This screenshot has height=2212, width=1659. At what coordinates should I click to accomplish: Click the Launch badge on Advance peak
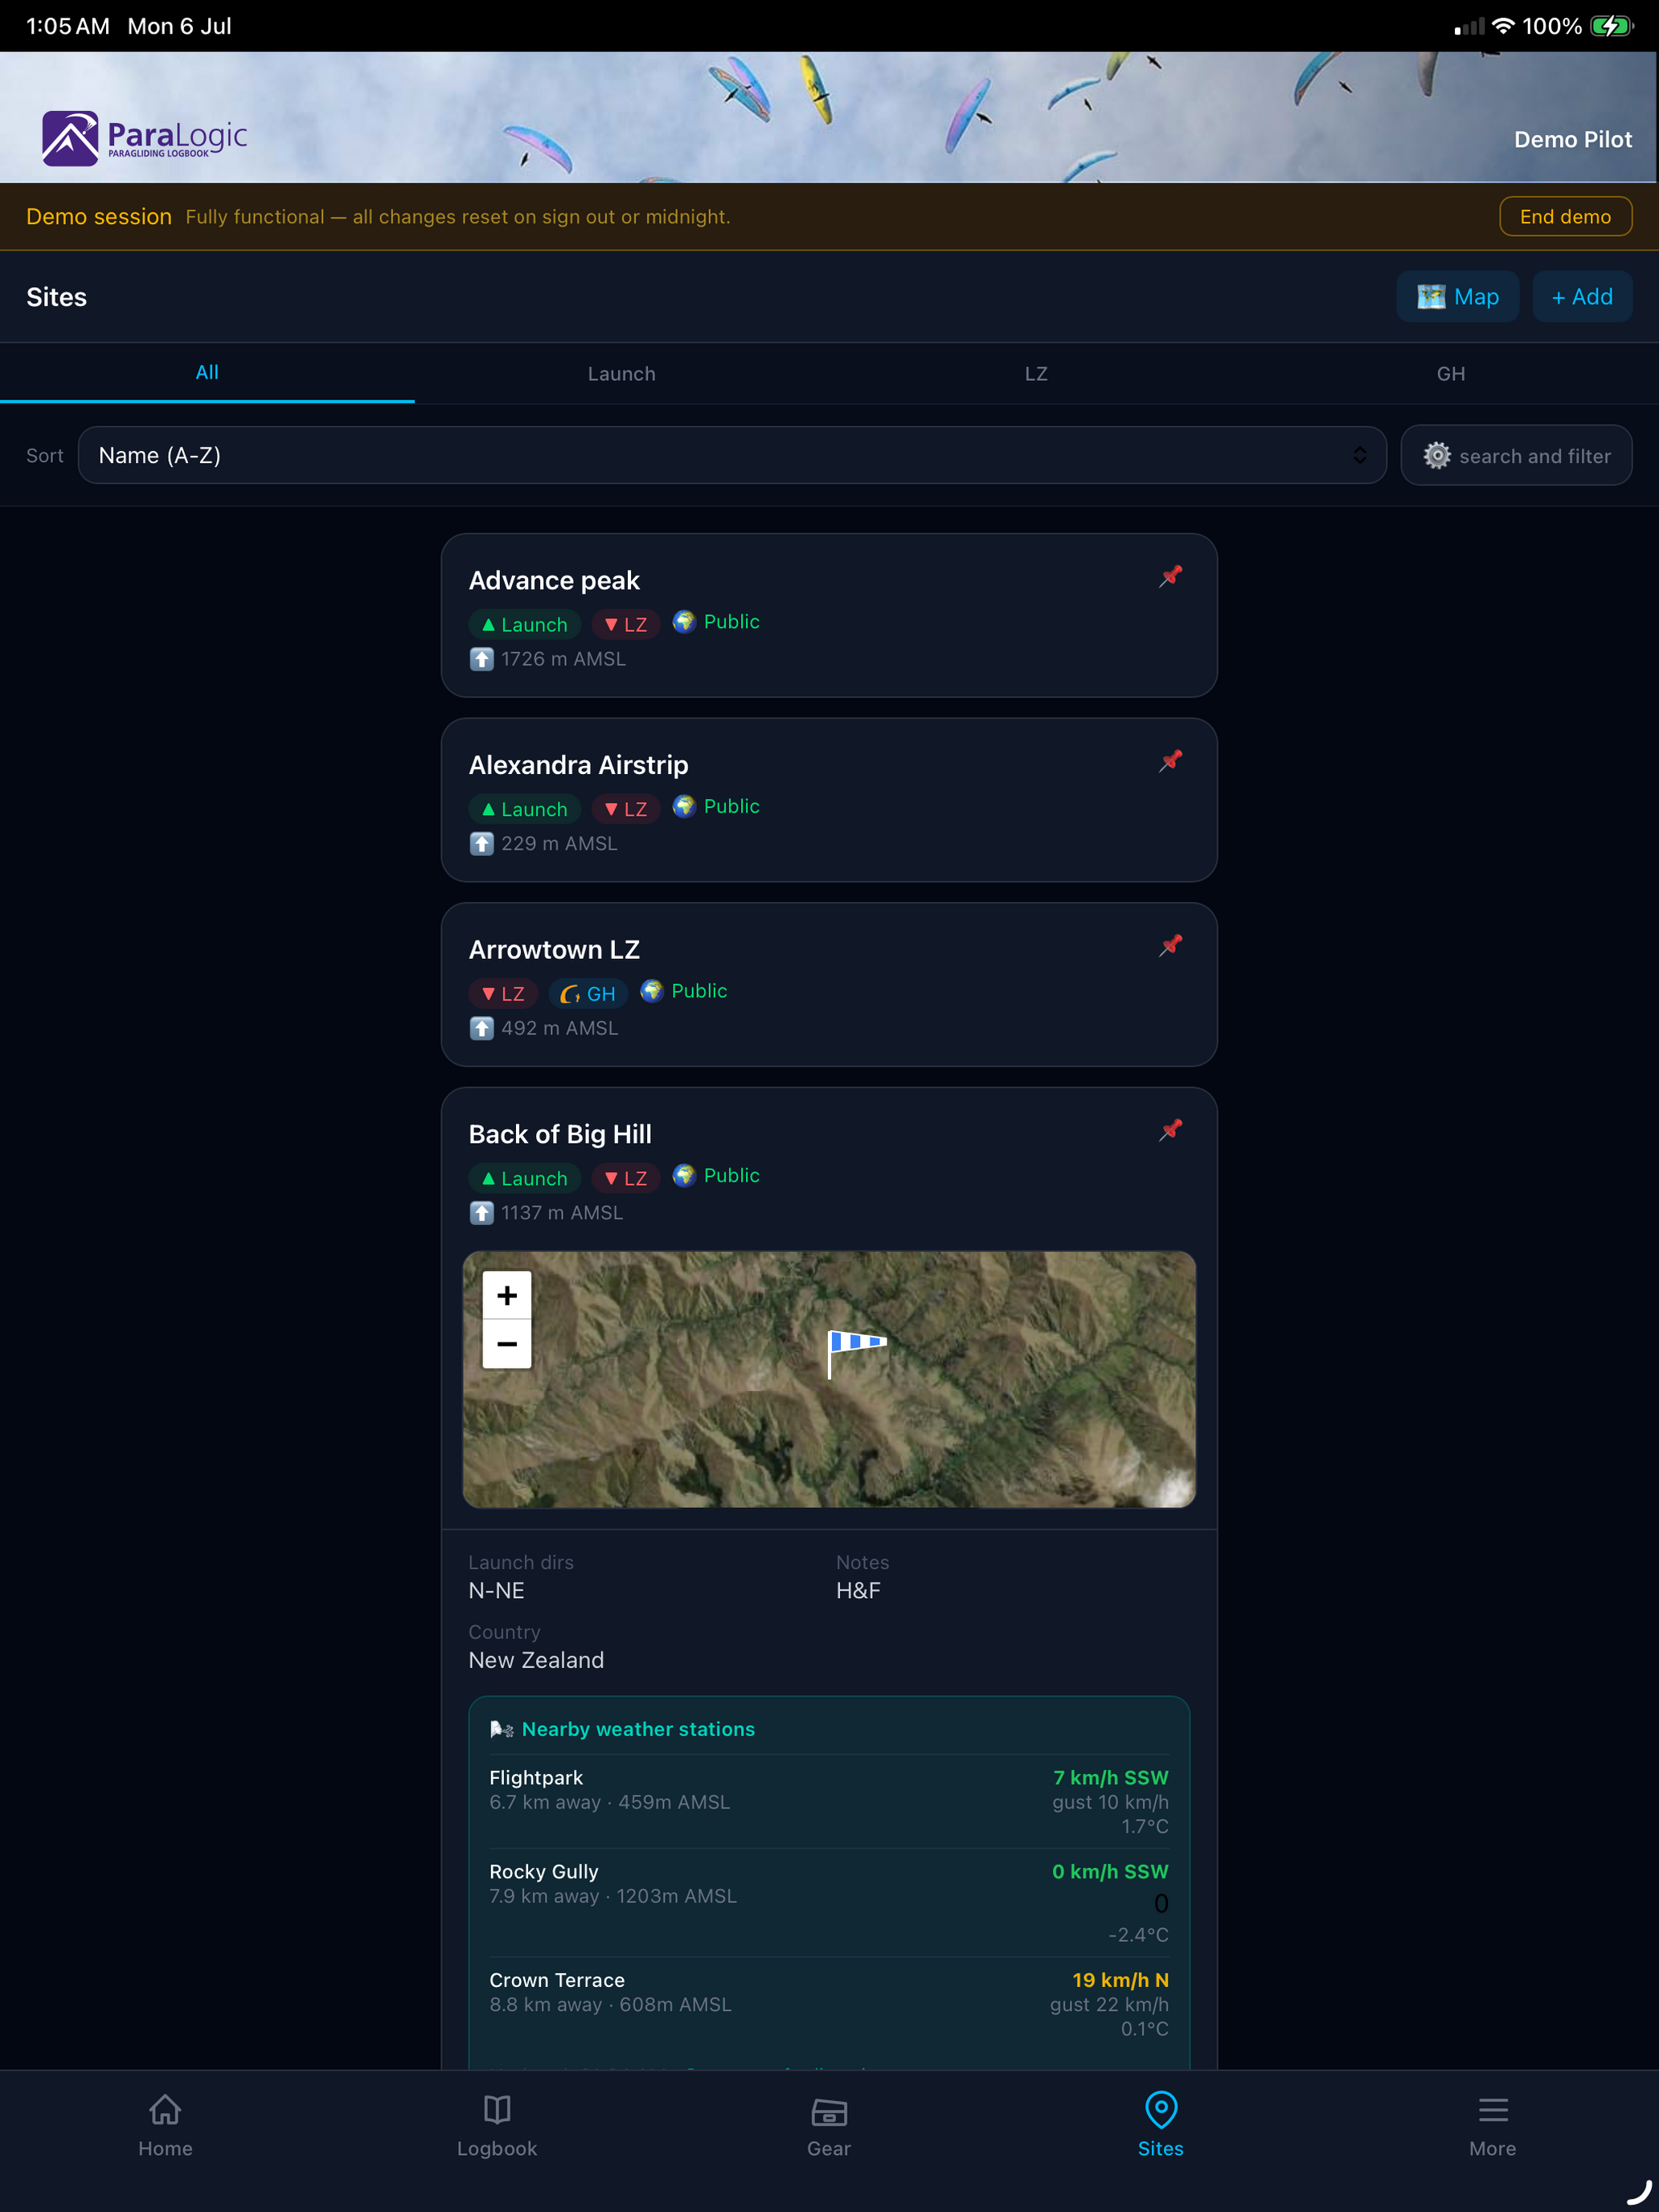point(525,625)
